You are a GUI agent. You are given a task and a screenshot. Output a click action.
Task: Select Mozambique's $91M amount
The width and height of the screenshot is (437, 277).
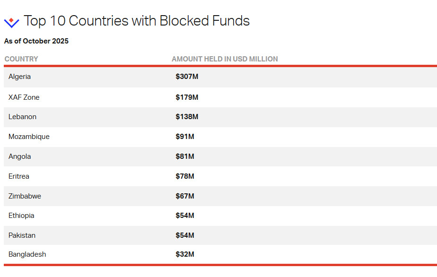[185, 137]
